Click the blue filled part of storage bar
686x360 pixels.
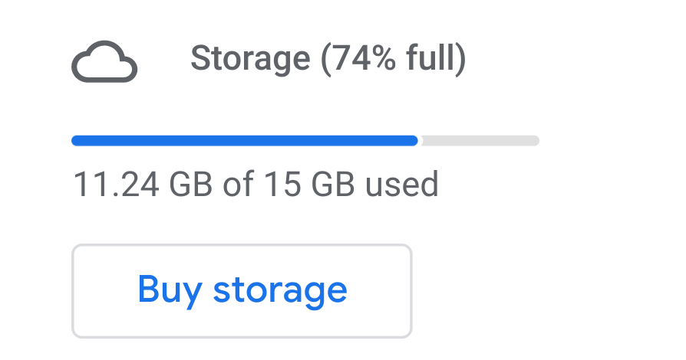click(x=244, y=141)
